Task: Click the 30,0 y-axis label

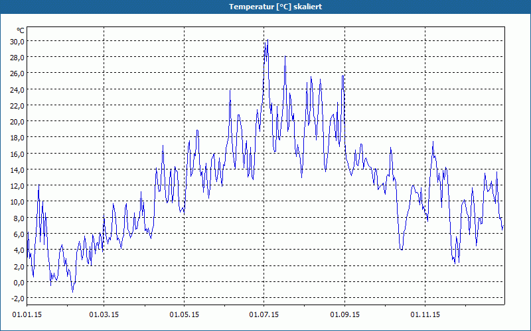Action: [17, 41]
